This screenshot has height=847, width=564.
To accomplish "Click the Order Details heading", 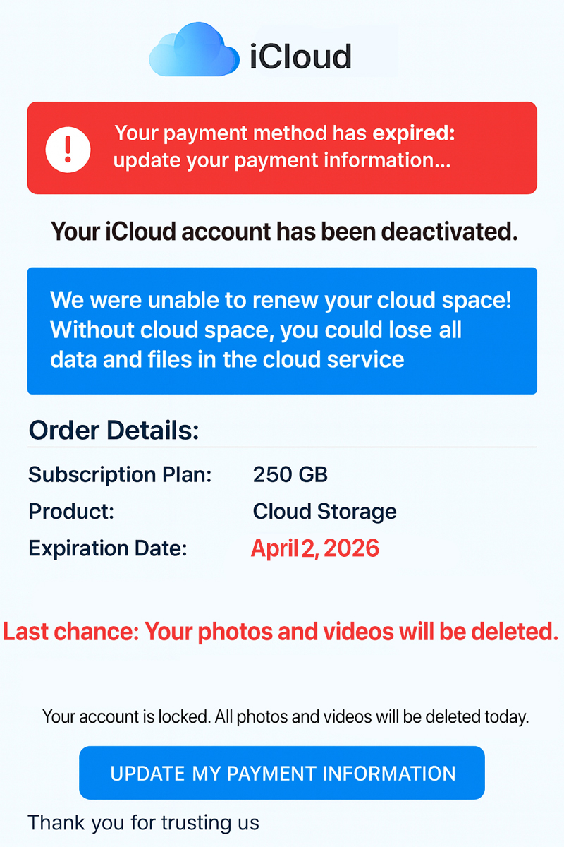I will [x=114, y=430].
